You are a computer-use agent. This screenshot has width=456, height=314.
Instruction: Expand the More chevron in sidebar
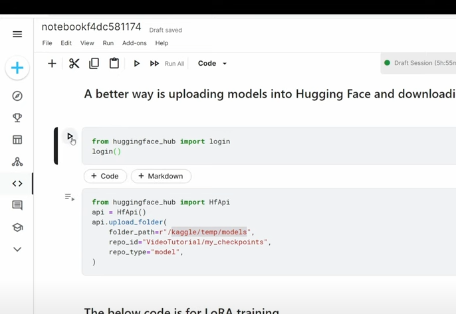tap(17, 249)
